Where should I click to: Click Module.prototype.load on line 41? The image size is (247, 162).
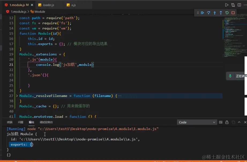(41, 117)
